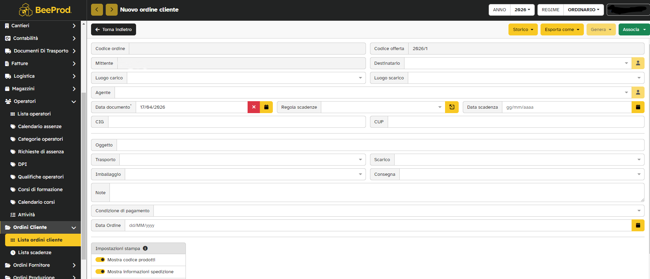Image resolution: width=650 pixels, height=279 pixels.
Task: Click the Cantieri building icon in sidebar
Action: tap(7, 26)
